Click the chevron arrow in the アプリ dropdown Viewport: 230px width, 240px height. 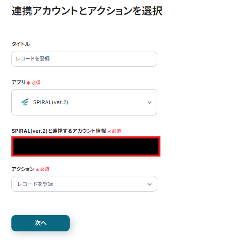click(x=149, y=102)
